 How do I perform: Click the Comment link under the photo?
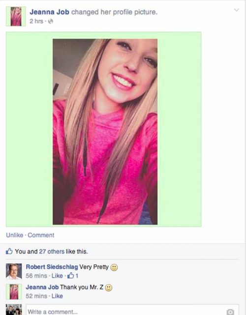click(x=41, y=235)
